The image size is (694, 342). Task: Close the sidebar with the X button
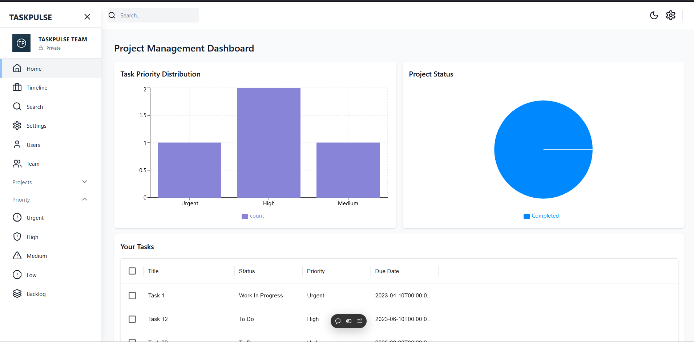[87, 17]
